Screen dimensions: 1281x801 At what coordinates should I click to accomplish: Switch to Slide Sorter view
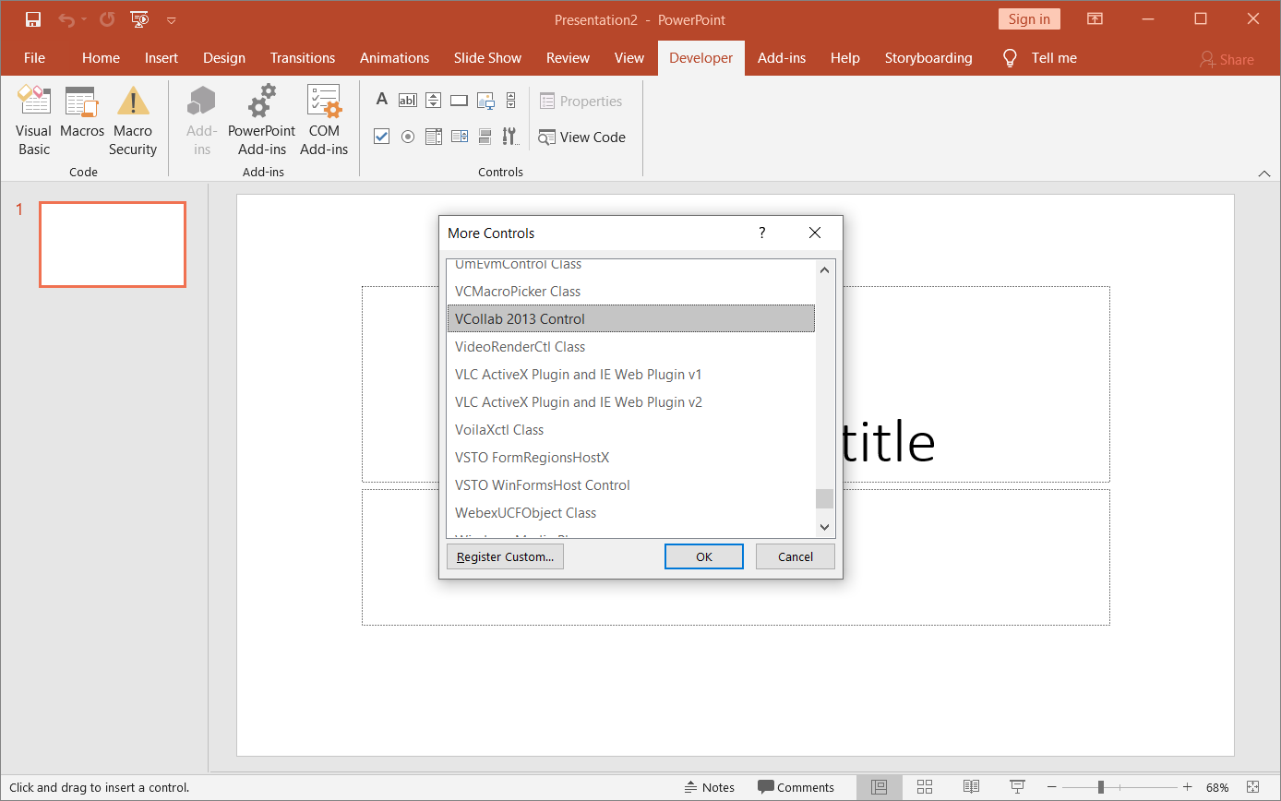(x=925, y=787)
